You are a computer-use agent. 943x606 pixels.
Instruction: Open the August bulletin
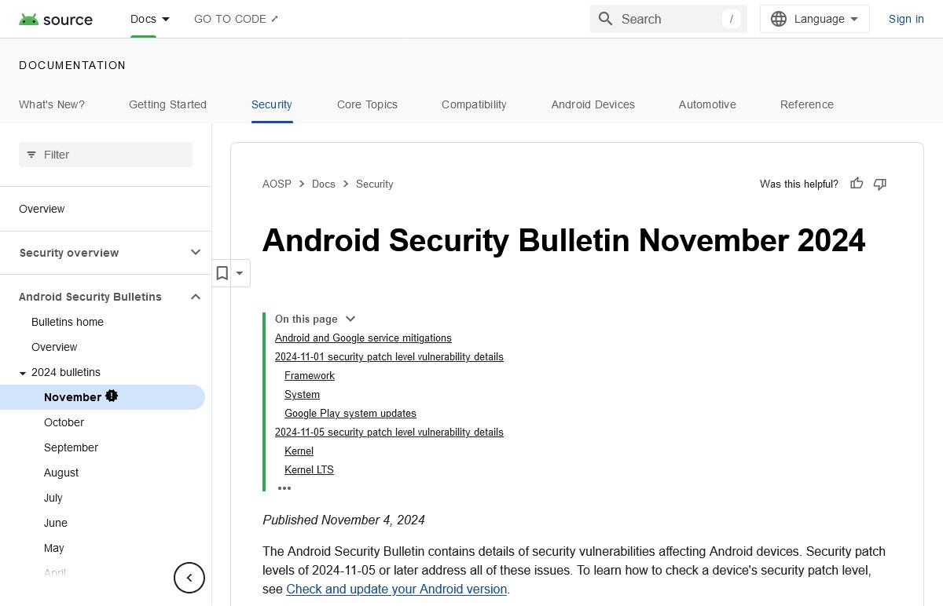61,473
